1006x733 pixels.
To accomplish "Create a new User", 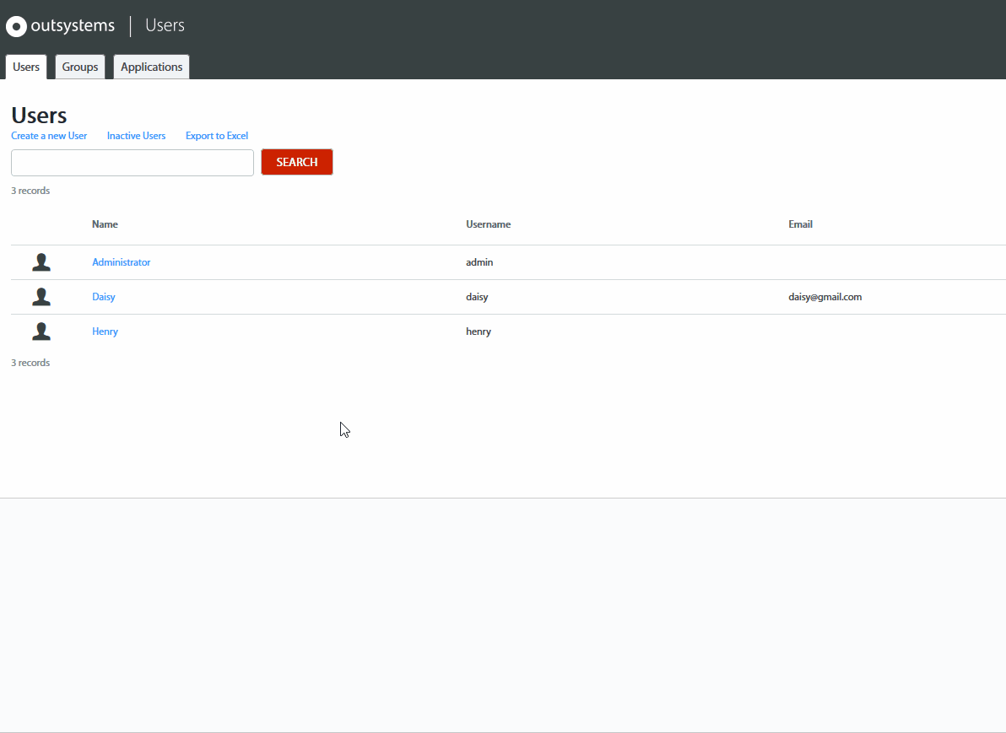I will point(49,135).
